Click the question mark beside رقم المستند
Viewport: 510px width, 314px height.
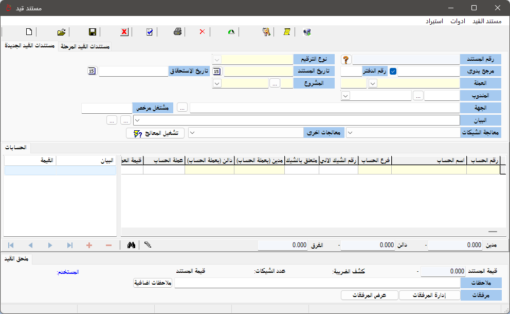coord(346,60)
